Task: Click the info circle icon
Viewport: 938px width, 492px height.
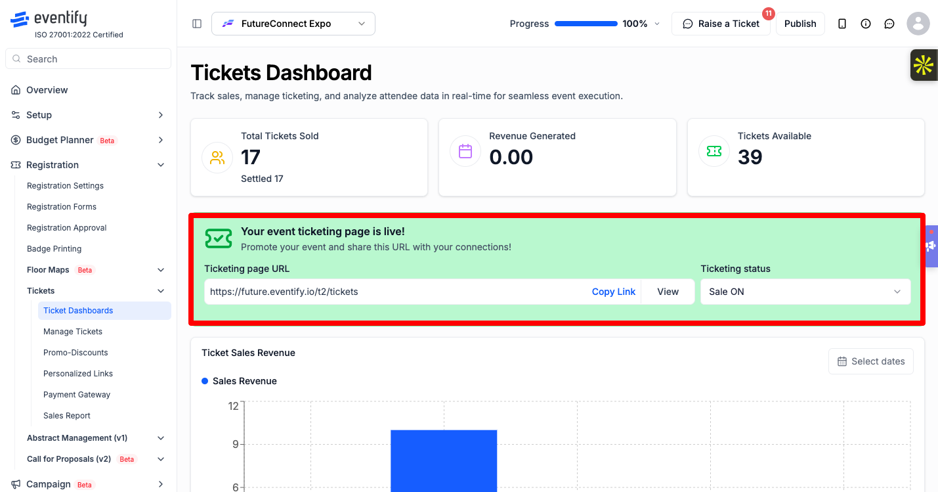Action: [866, 24]
